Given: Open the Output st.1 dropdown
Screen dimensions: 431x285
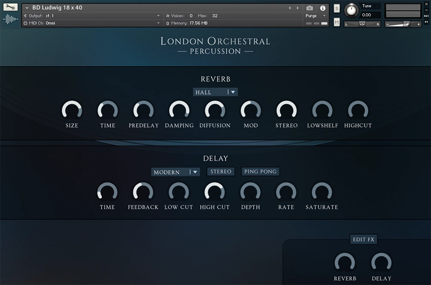Looking at the screenshot, I should [92, 15].
